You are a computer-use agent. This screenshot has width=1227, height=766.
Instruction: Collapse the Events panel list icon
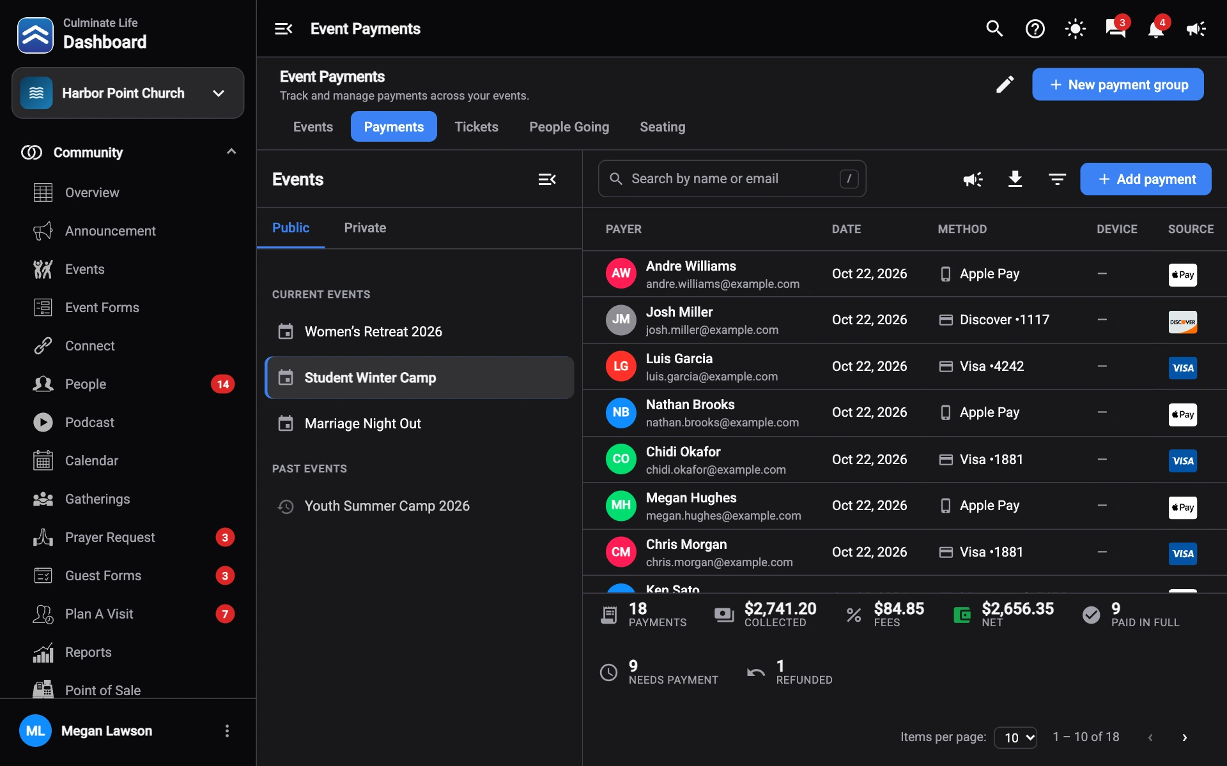[547, 179]
